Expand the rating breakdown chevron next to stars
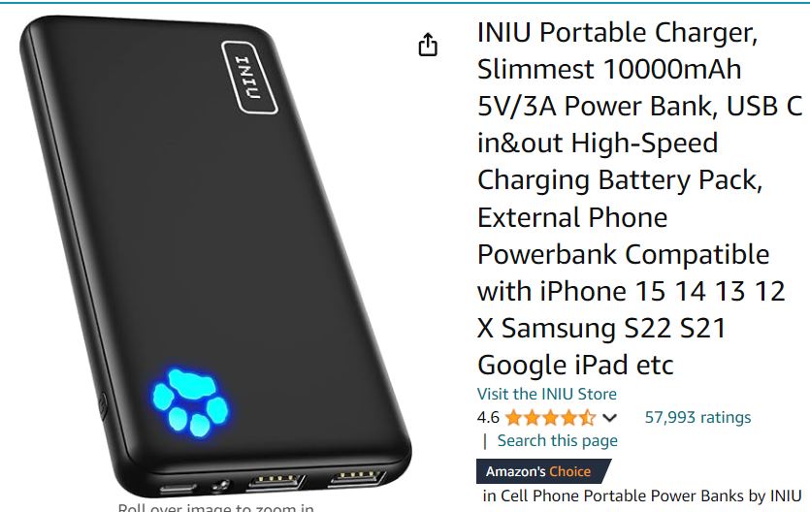The image size is (810, 512). (609, 418)
